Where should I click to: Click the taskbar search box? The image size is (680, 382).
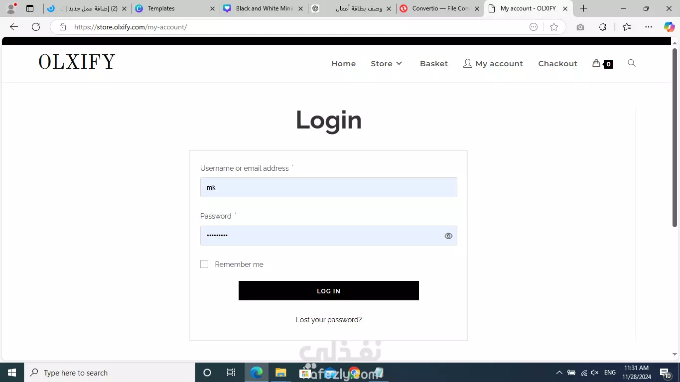pyautogui.click(x=110, y=373)
